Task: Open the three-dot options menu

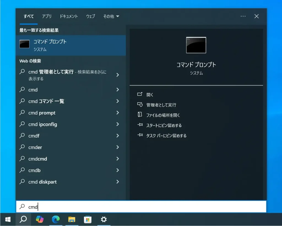Action: [243, 16]
